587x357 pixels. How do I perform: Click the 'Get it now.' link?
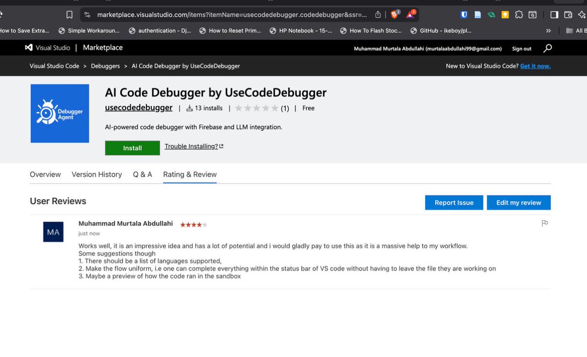535,66
